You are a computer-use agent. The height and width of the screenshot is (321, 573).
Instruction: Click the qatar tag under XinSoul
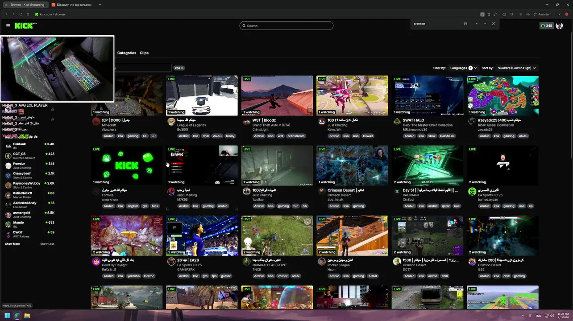[x=446, y=206]
